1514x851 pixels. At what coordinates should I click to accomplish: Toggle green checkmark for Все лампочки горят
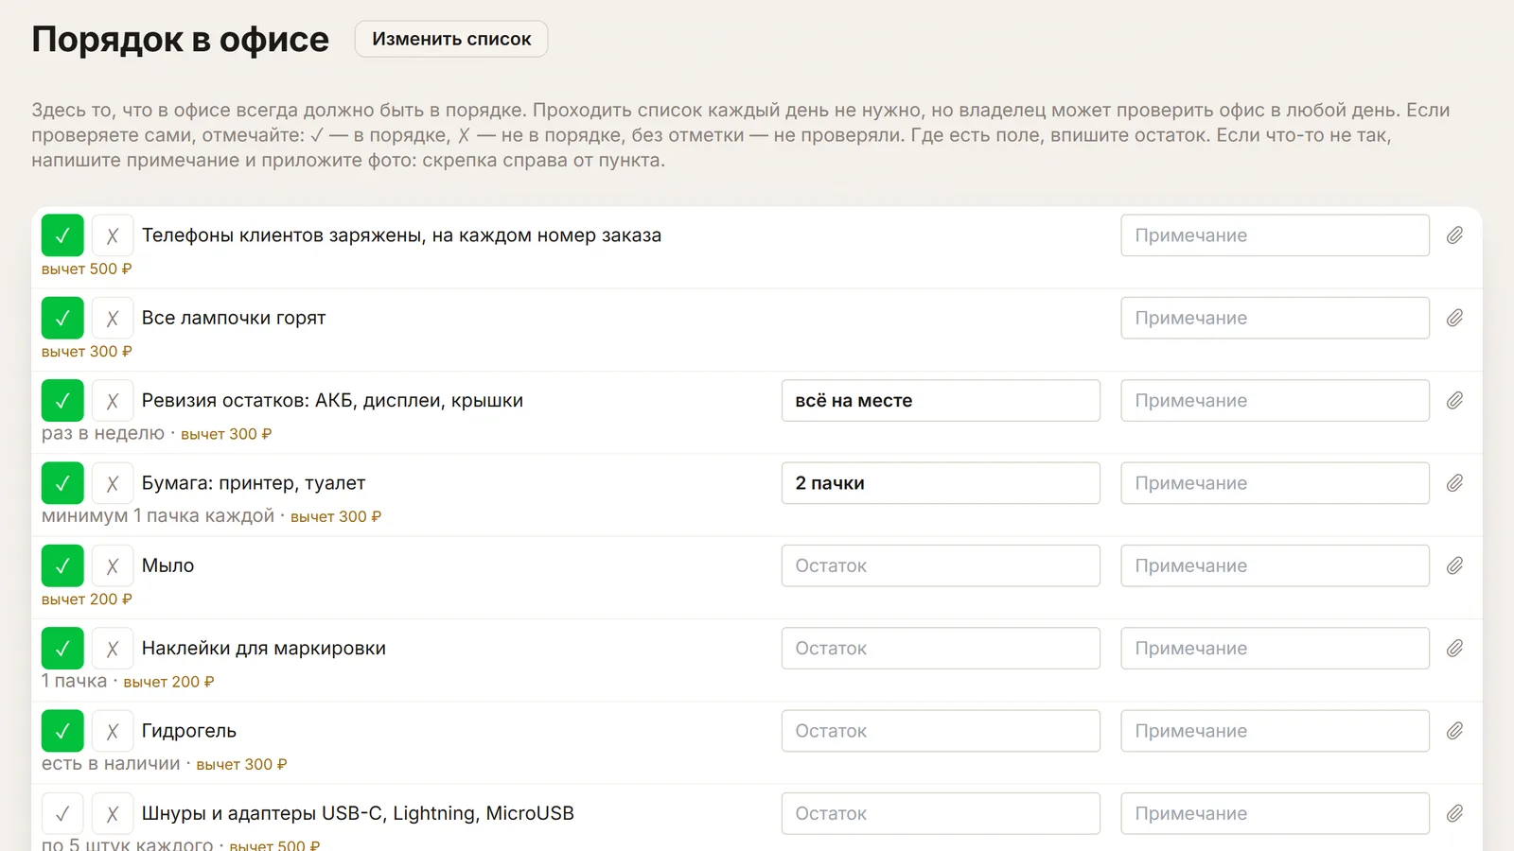(62, 318)
